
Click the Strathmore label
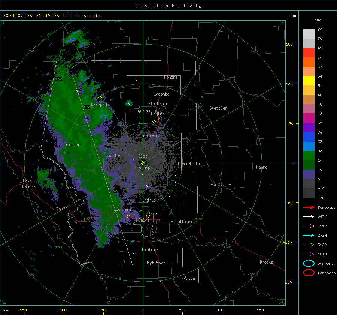tap(182, 222)
